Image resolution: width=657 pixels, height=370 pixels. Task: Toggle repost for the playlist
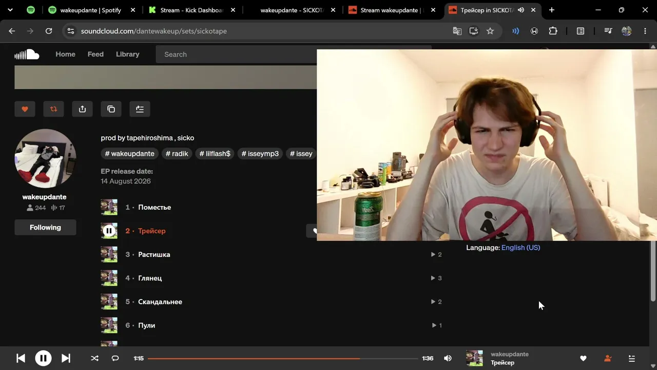coord(53,109)
